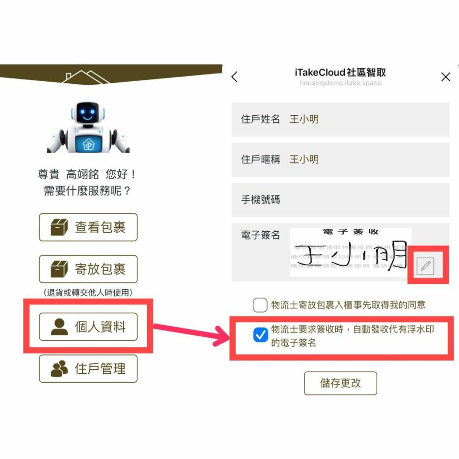Open the 寄放包裹 button
Image resolution: width=459 pixels, height=459 pixels.
[x=88, y=269]
